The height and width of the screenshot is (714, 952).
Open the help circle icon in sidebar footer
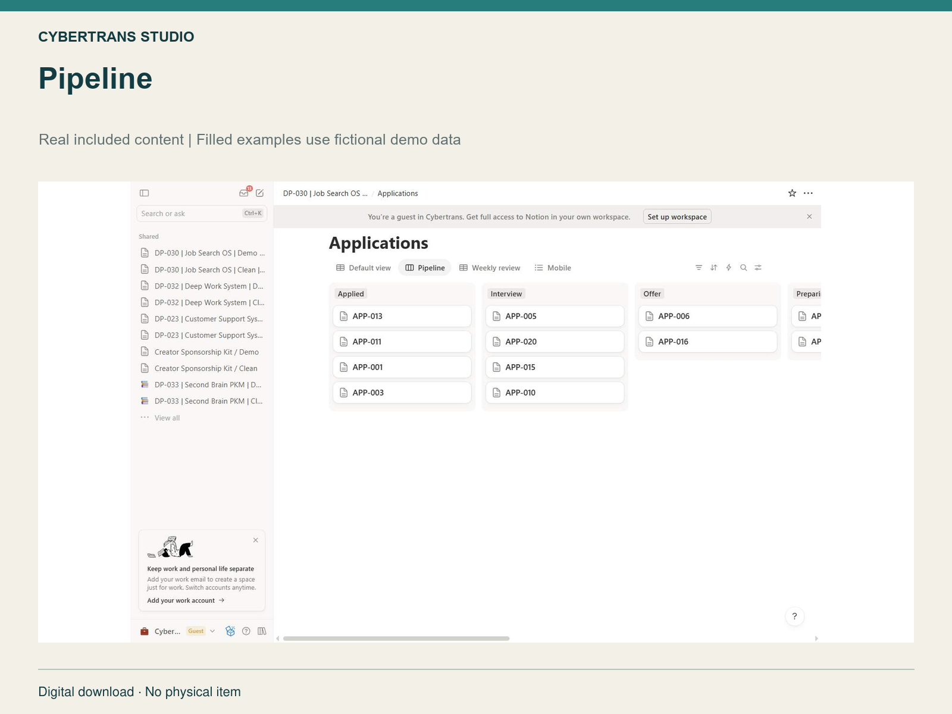point(246,631)
